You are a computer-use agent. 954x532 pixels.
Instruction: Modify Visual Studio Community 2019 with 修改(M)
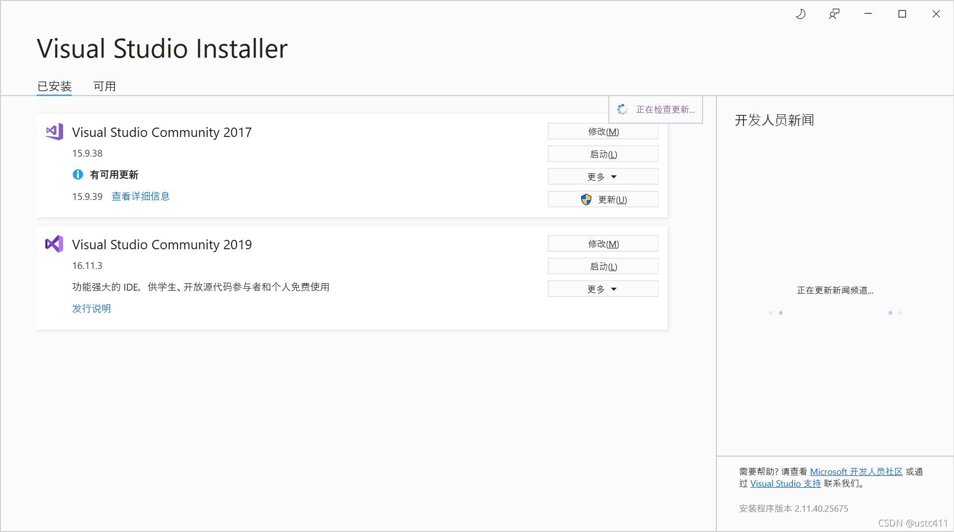tap(603, 244)
